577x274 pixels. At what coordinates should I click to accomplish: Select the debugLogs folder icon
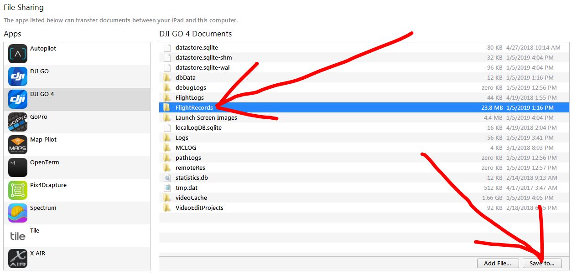point(167,87)
